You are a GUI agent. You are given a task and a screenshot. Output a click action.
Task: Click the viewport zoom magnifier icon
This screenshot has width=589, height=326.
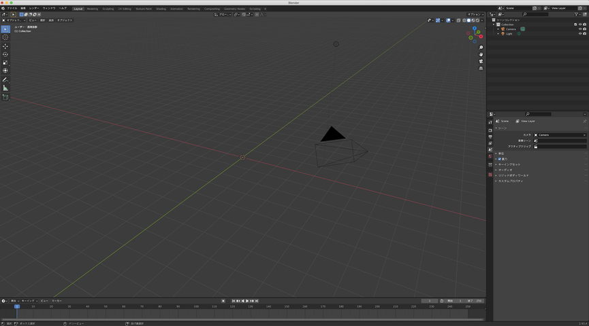point(481,48)
